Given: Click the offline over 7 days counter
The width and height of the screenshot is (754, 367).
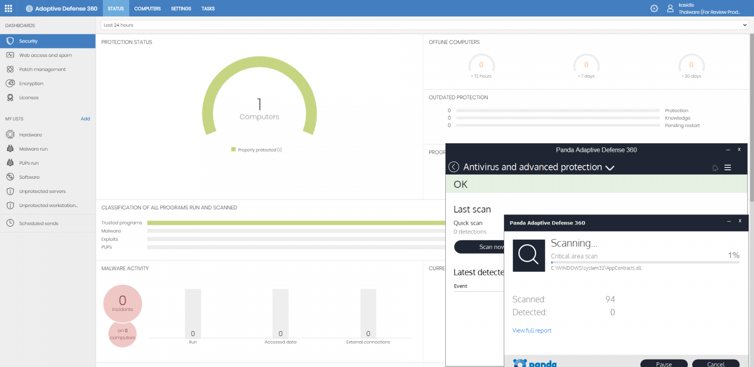Looking at the screenshot, I should click(586, 66).
